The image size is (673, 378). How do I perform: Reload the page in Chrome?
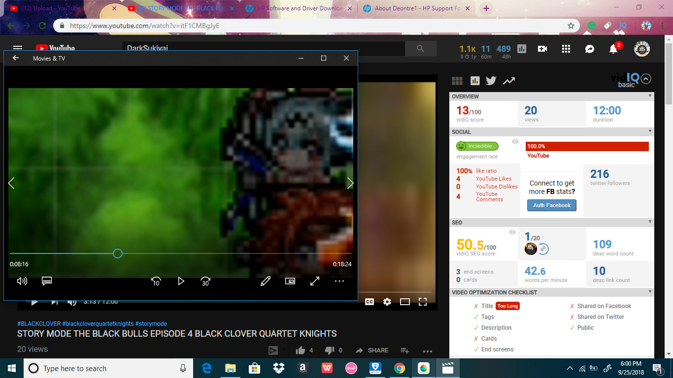click(x=42, y=26)
